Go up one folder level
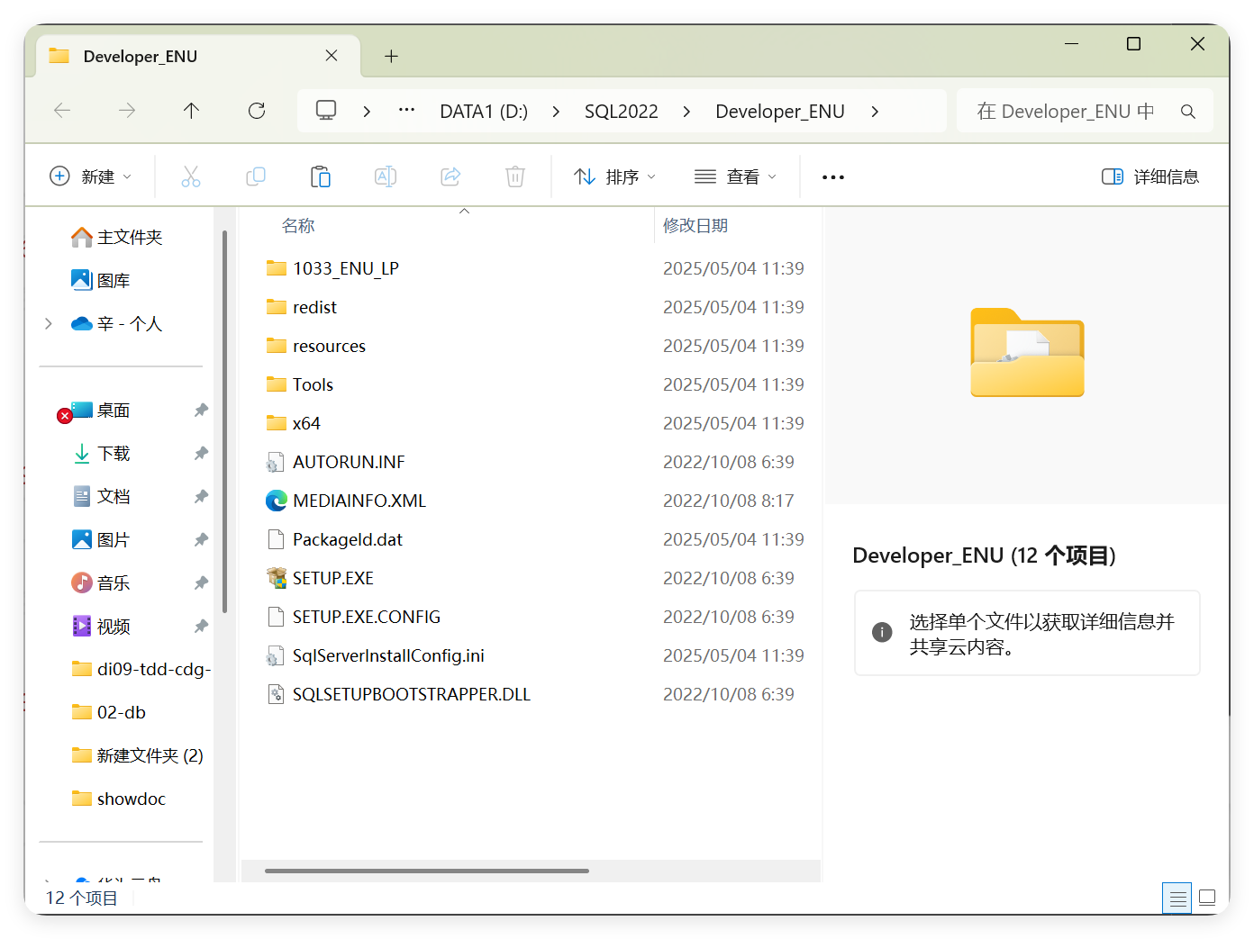Image resolution: width=1254 pixels, height=939 pixels. tap(191, 111)
